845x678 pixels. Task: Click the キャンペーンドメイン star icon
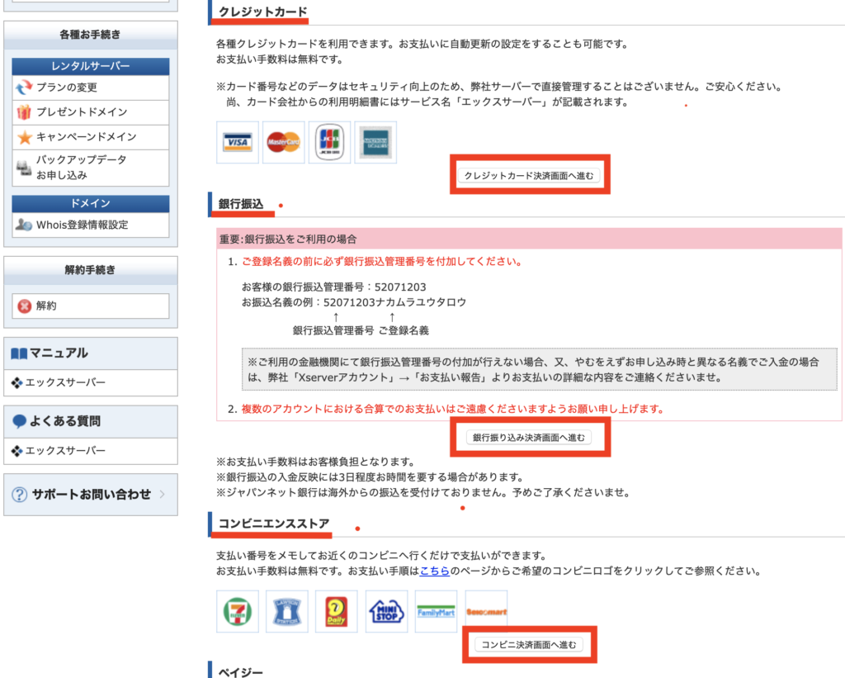pos(24,137)
